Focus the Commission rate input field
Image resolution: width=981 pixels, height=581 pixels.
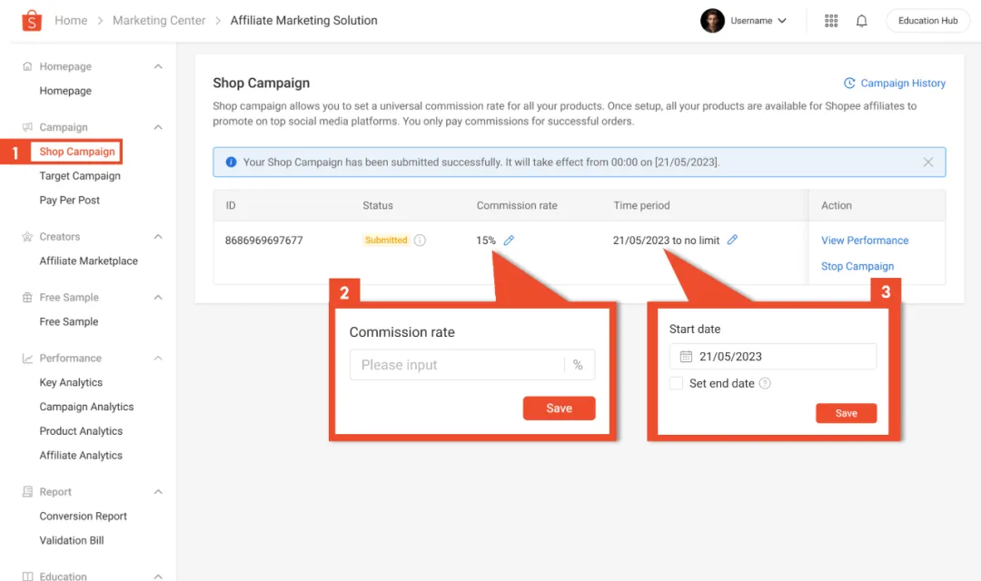coord(472,365)
